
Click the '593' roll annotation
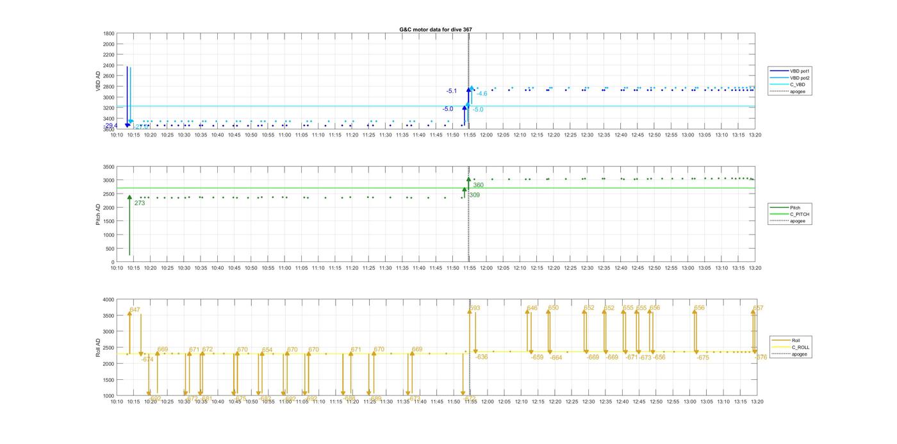point(475,308)
